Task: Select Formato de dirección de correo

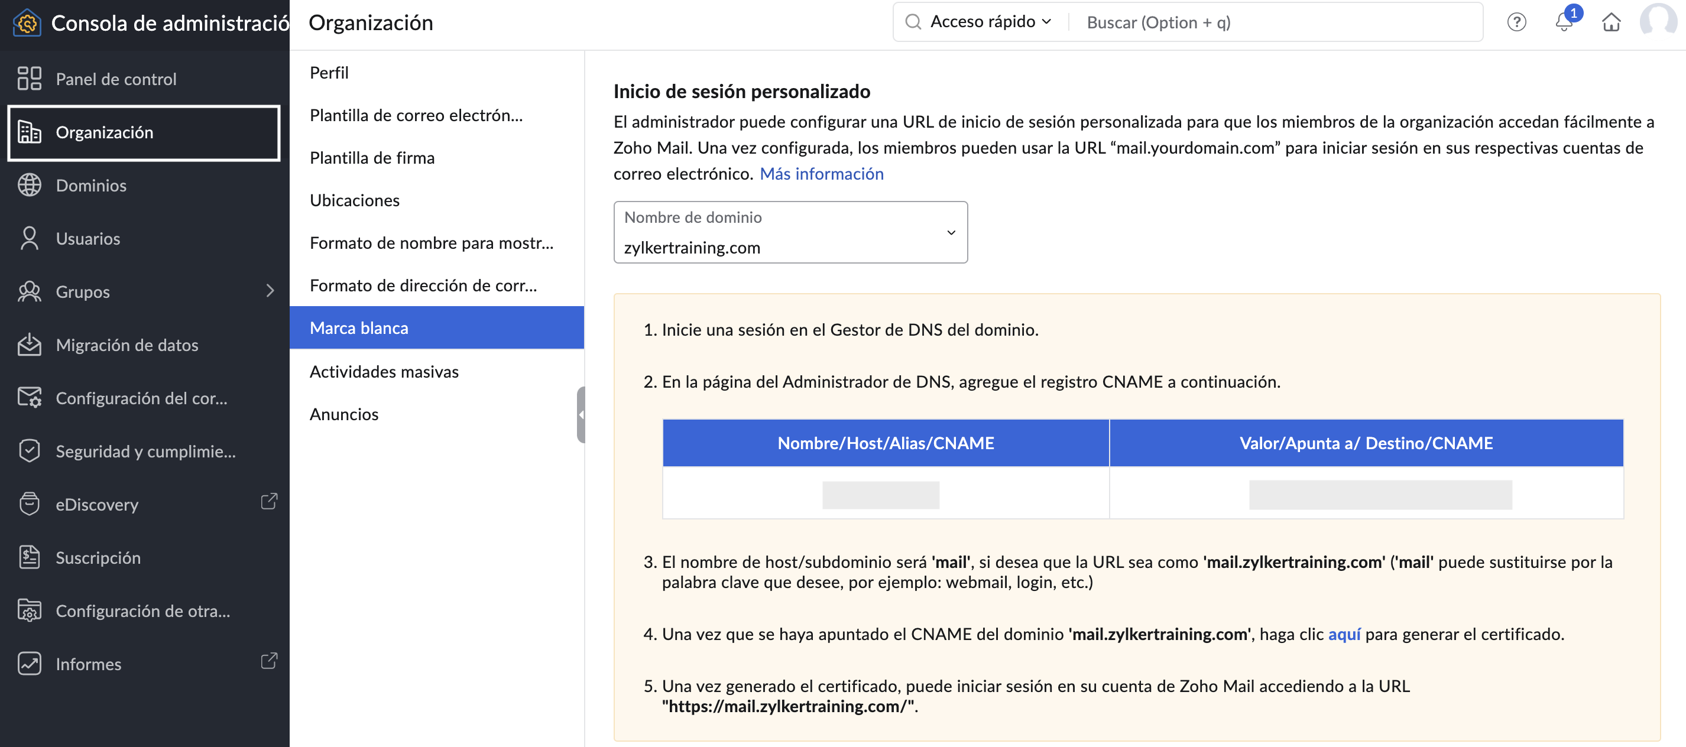Action: [436, 285]
